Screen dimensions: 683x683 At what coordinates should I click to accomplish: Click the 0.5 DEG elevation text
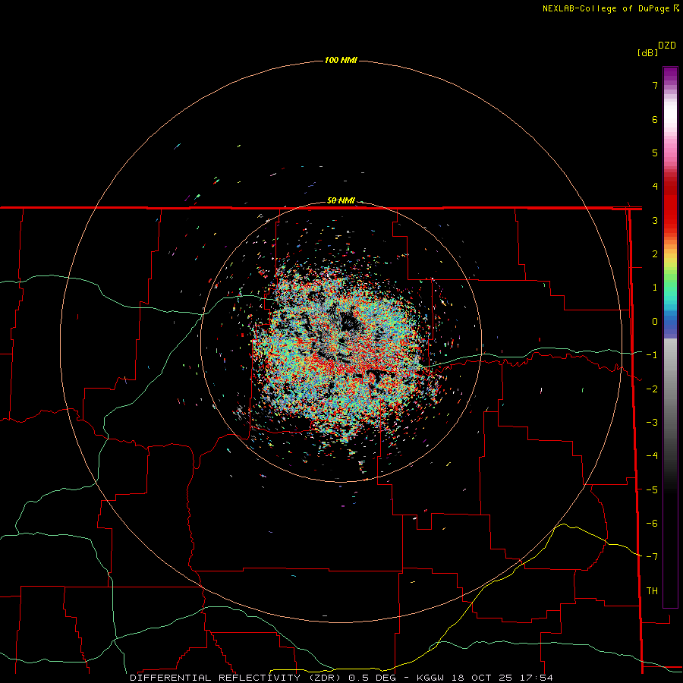(x=372, y=678)
